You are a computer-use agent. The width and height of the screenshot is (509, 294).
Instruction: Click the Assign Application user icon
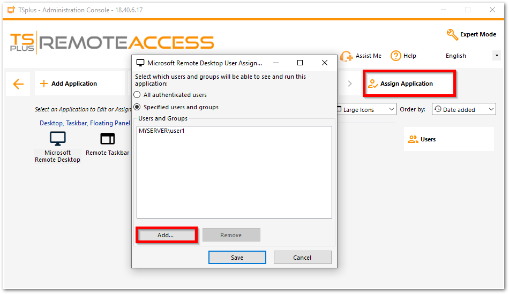click(373, 84)
